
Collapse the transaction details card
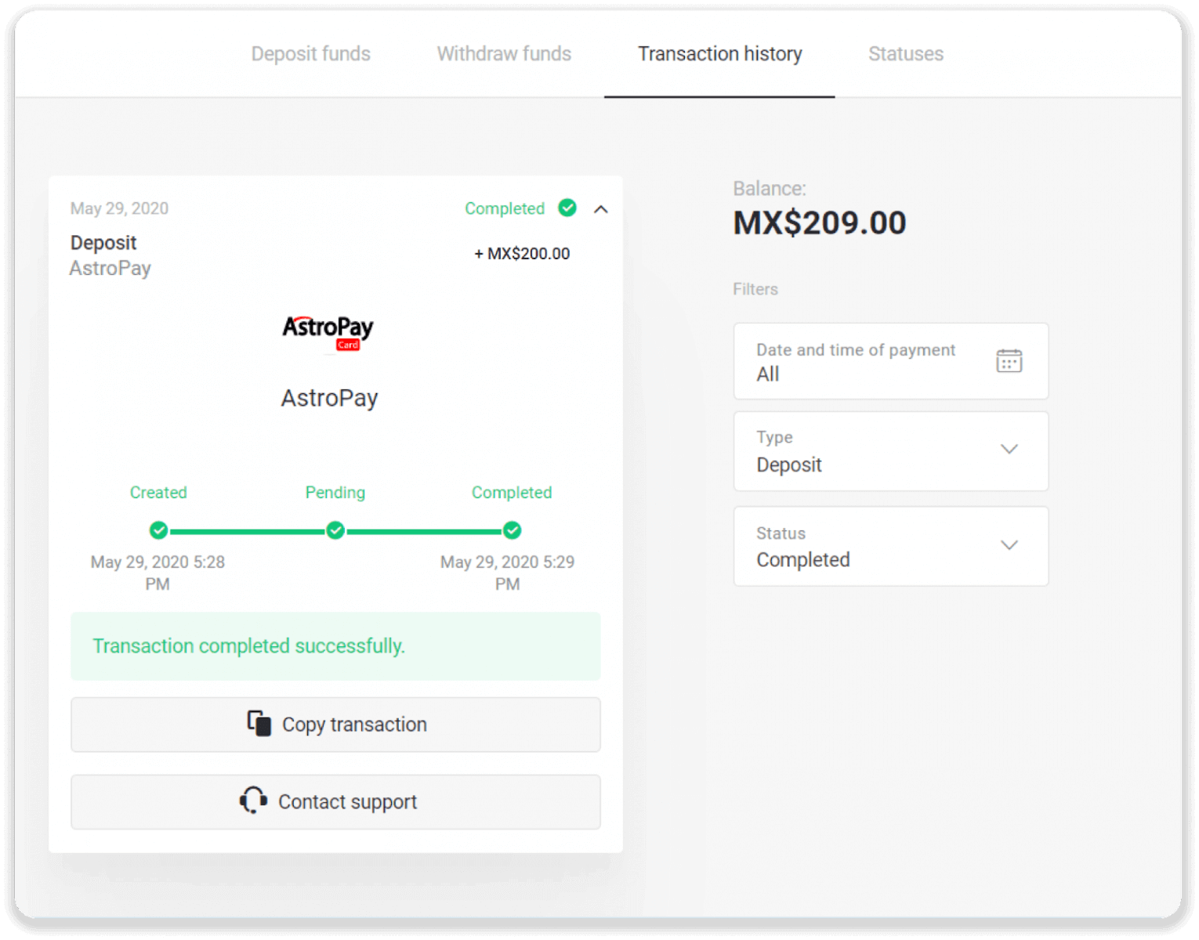[x=600, y=210]
